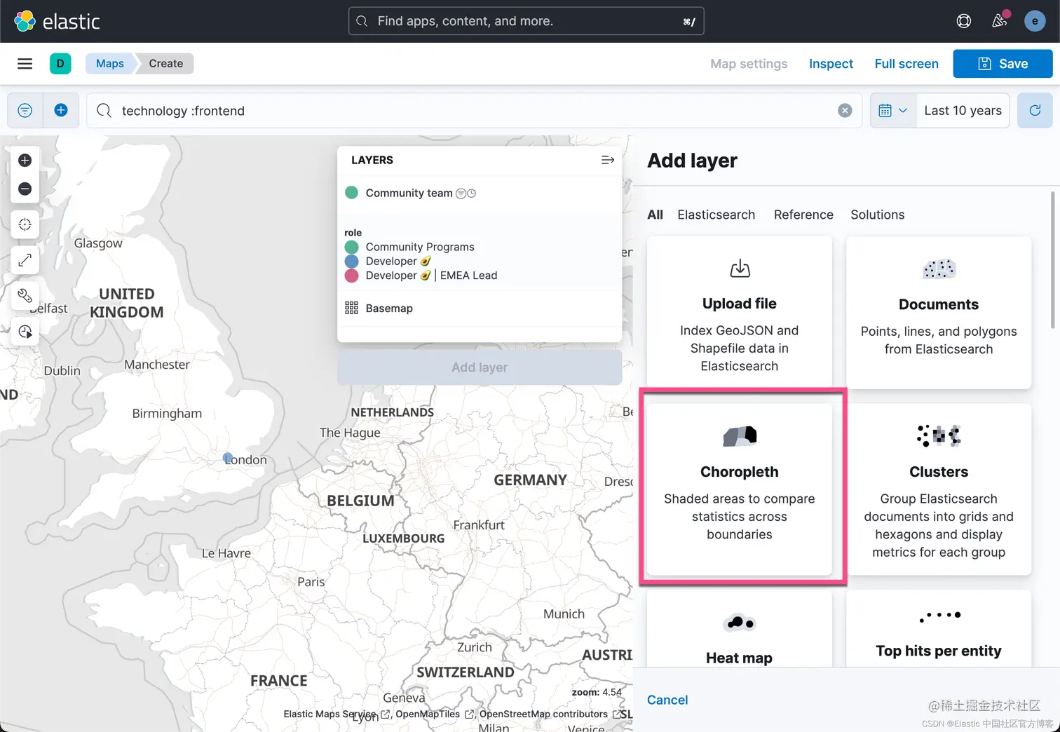
Task: Click the role legend label
Action: click(x=353, y=233)
